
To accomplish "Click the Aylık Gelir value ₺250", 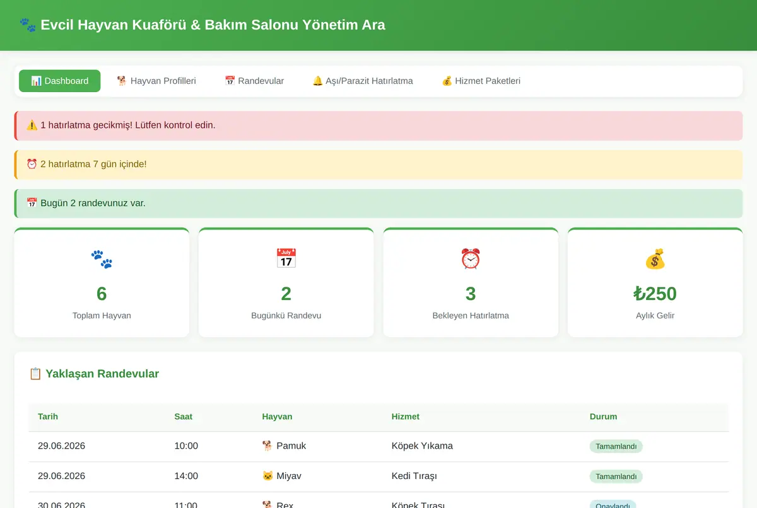I will [x=655, y=294].
